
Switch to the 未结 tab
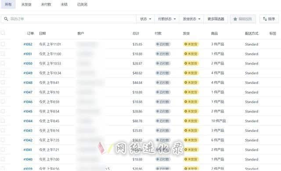(x=64, y=4)
